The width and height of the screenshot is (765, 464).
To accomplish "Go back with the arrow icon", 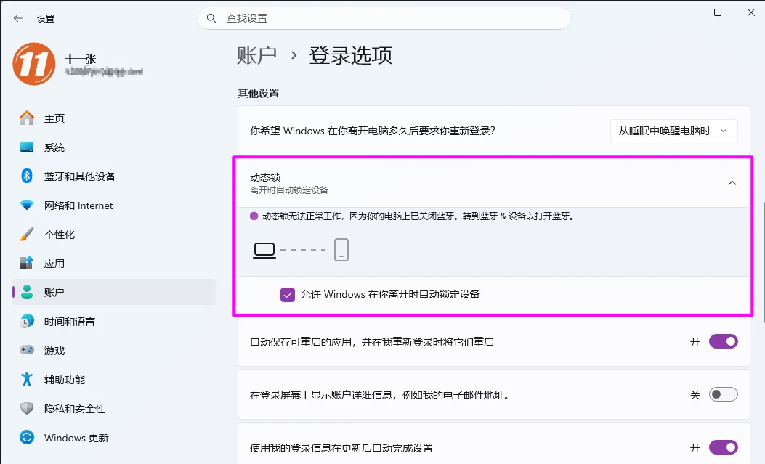I will 18,19.
